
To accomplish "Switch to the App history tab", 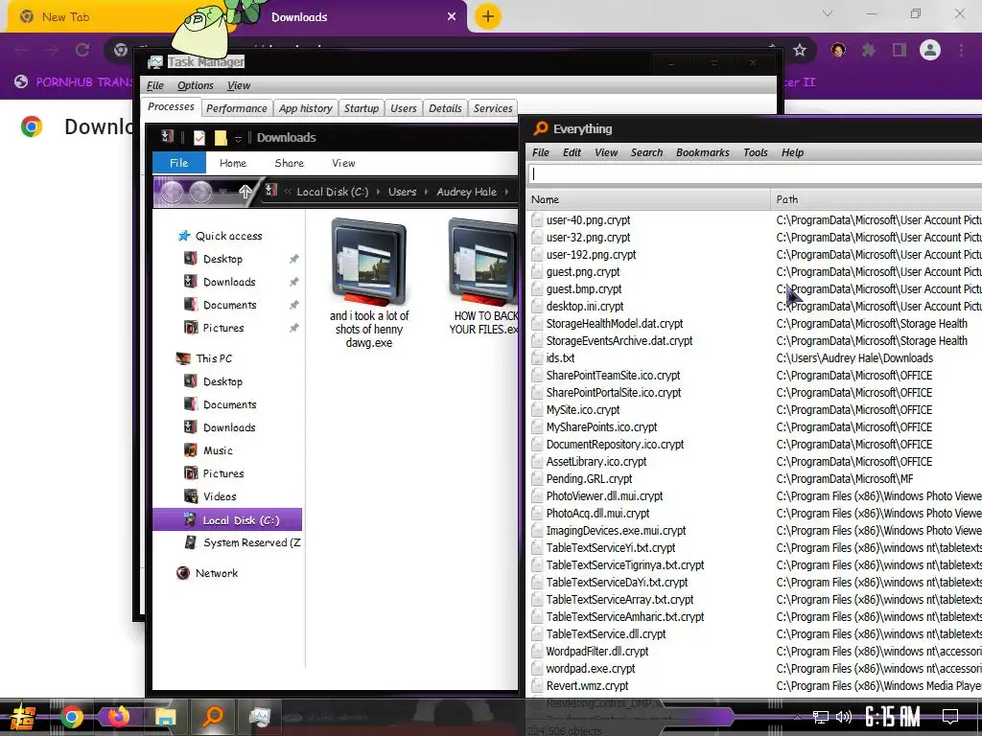I will [x=306, y=108].
